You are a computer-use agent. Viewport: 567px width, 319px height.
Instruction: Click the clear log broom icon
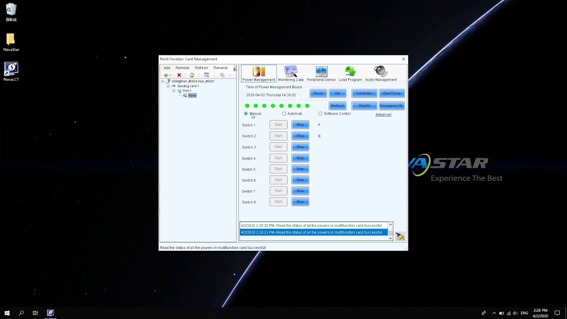(400, 237)
